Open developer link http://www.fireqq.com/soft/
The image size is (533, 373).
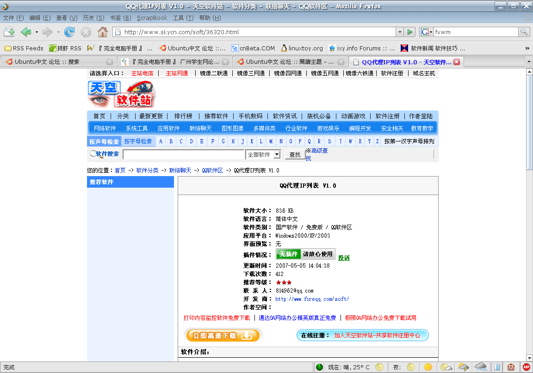(312, 300)
